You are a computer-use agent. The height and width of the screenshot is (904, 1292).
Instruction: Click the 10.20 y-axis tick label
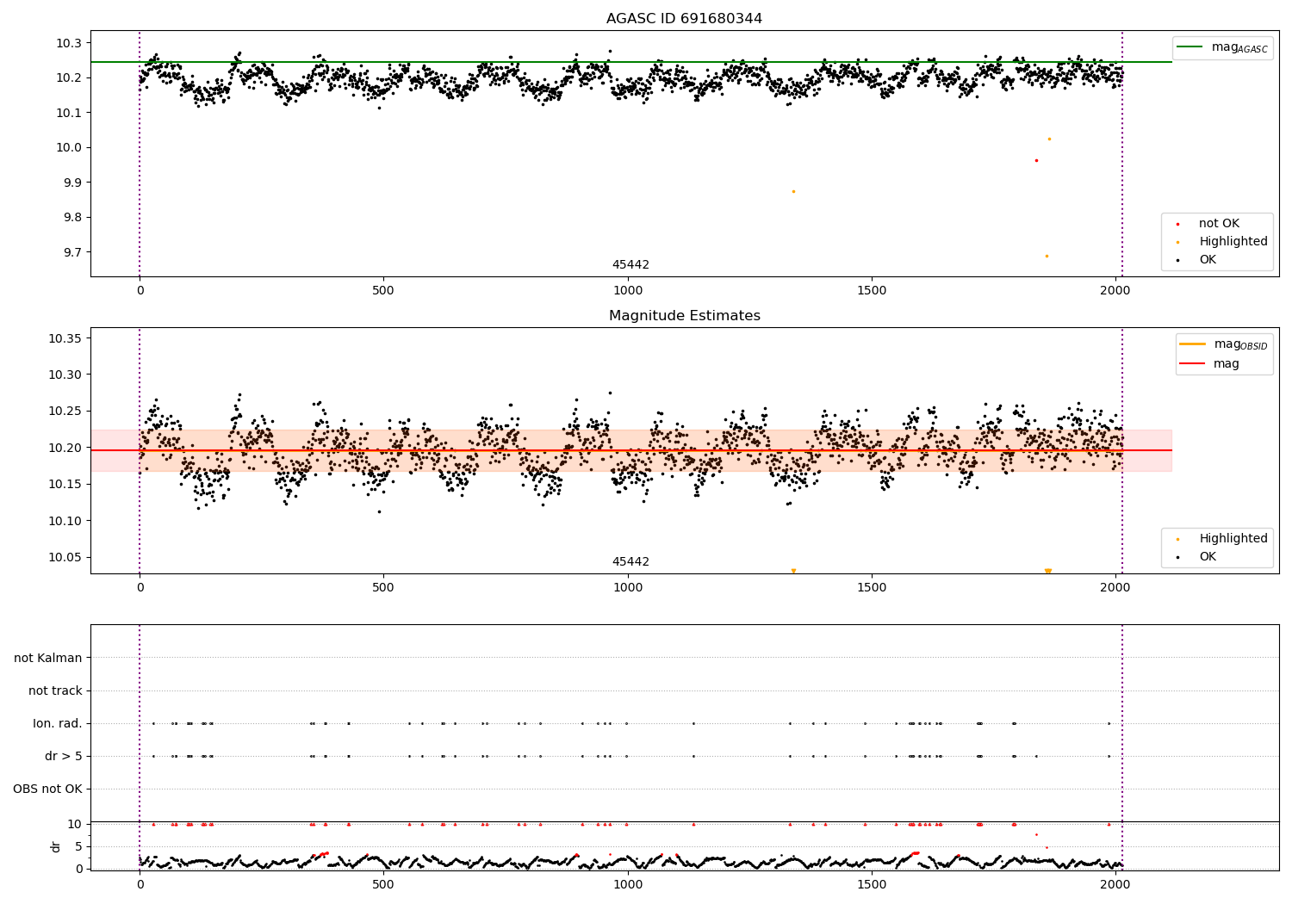(x=65, y=448)
